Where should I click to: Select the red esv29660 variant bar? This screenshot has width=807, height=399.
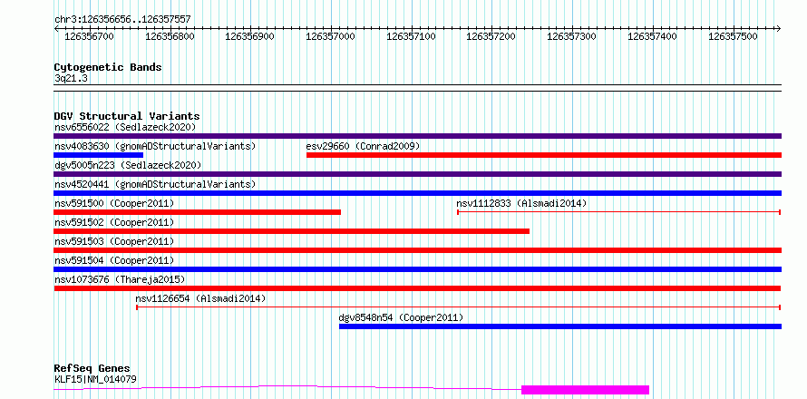coord(544,155)
